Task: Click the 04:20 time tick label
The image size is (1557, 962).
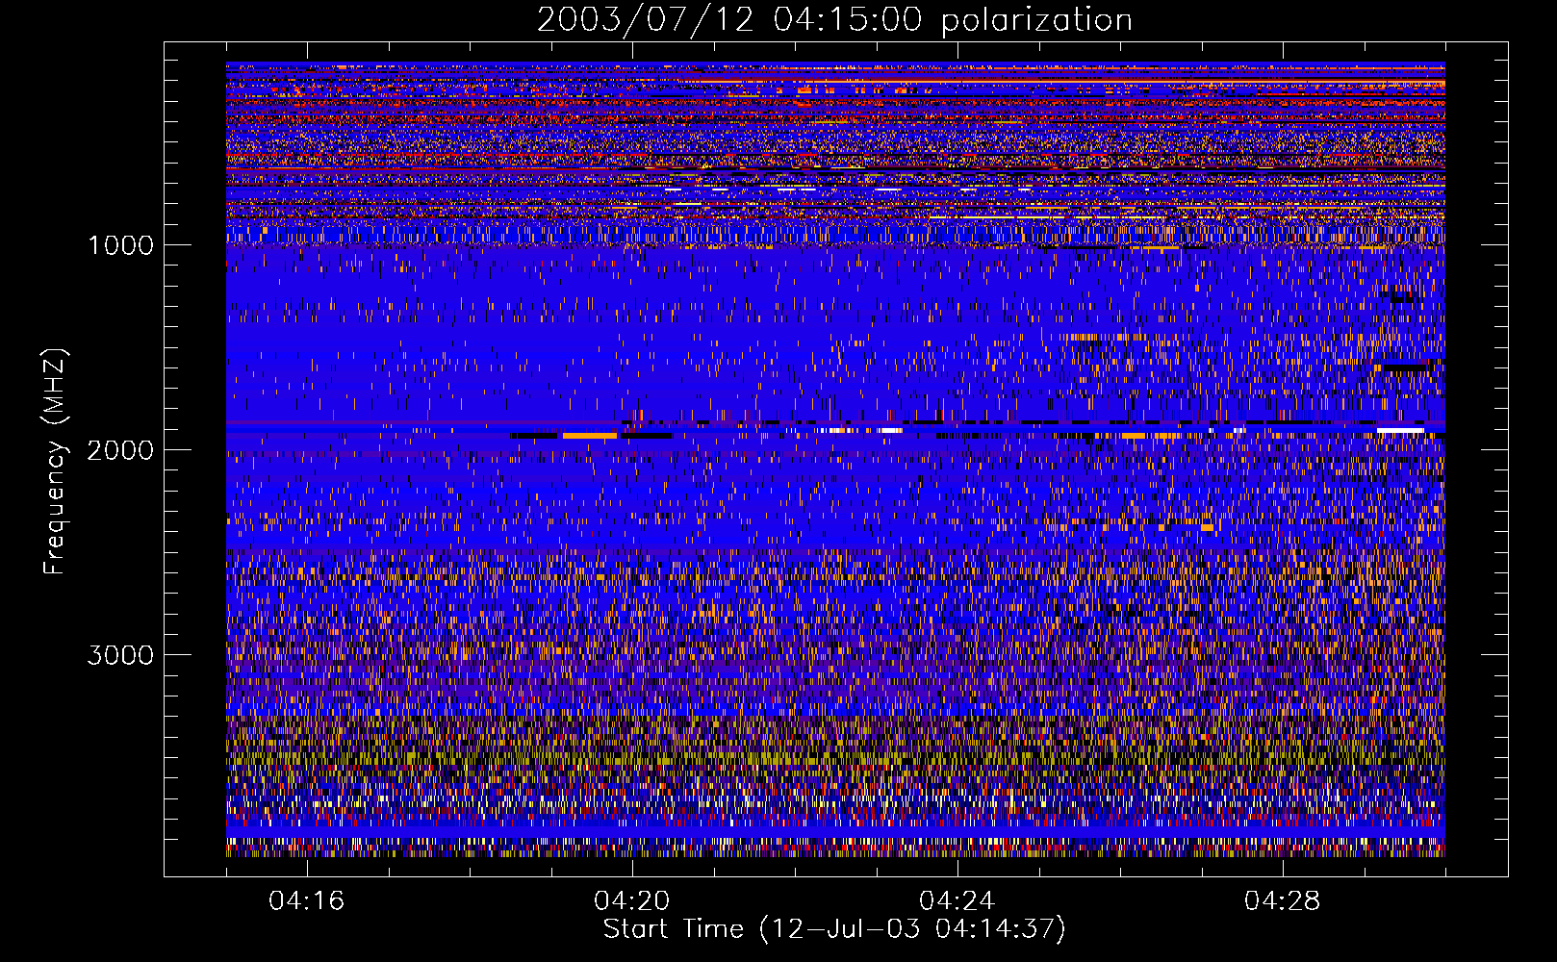Action: click(x=631, y=900)
